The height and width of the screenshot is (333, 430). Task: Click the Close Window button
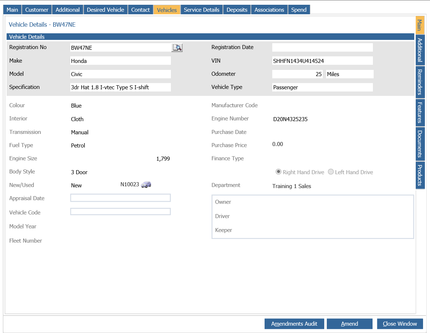pos(400,324)
